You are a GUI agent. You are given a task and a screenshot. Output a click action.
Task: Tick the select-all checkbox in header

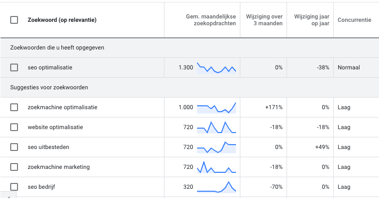click(14, 20)
